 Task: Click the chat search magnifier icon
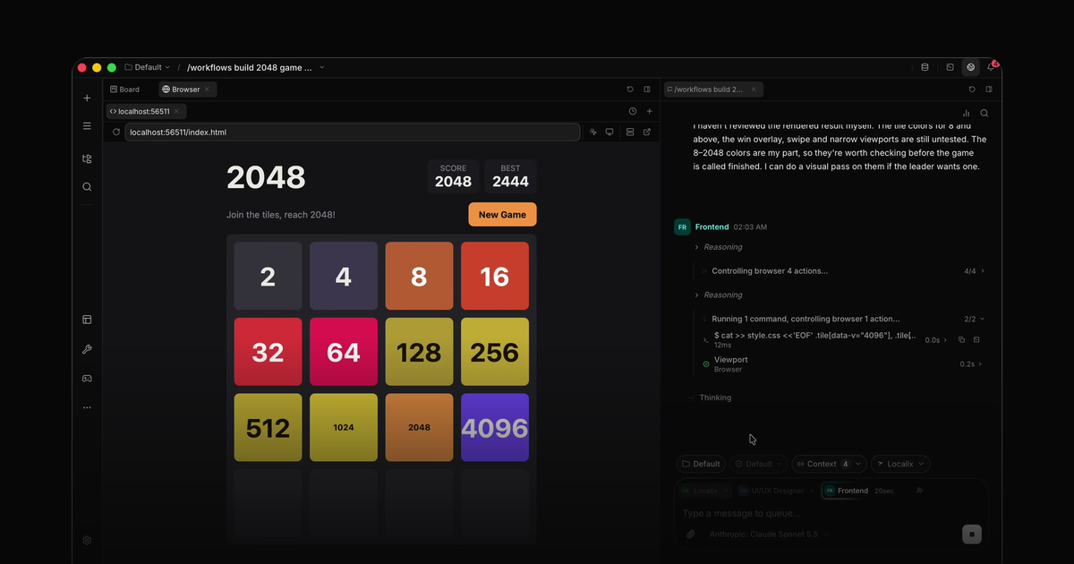pyautogui.click(x=984, y=114)
